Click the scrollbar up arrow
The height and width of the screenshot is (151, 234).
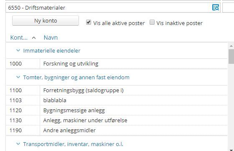(x=231, y=46)
